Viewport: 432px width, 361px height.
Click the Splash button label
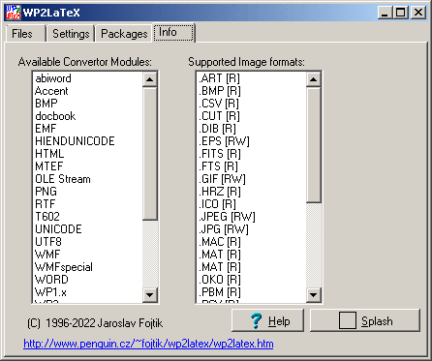pyautogui.click(x=377, y=321)
